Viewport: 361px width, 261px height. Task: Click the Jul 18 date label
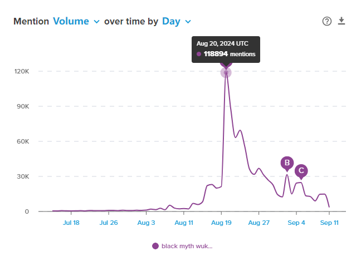[71, 223]
